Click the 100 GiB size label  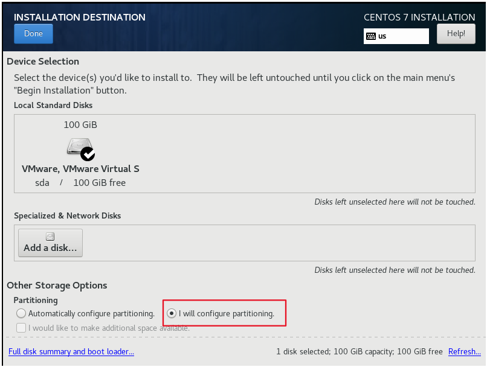(80, 125)
